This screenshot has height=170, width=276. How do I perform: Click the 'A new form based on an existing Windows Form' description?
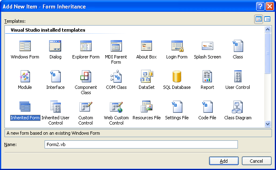point(53,133)
